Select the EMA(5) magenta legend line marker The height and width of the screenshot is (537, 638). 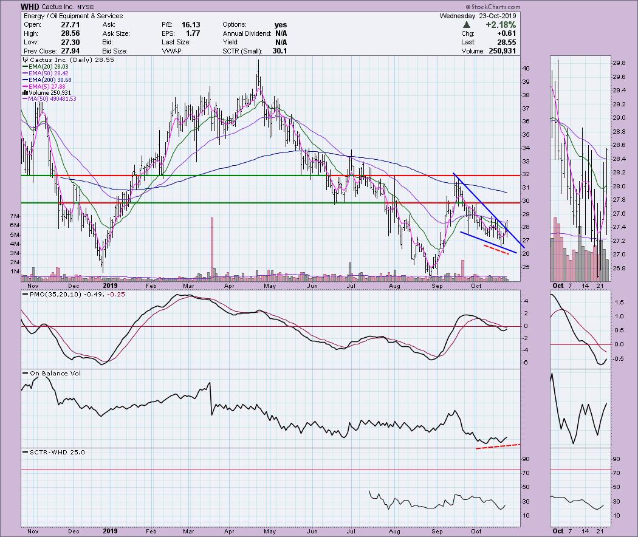26,87
